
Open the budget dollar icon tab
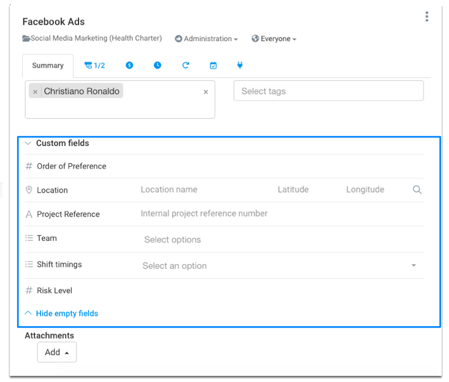click(129, 65)
